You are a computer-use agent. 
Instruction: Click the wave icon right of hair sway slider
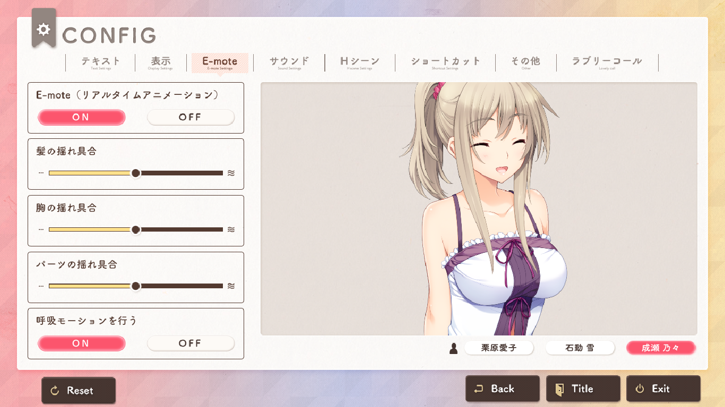click(231, 173)
